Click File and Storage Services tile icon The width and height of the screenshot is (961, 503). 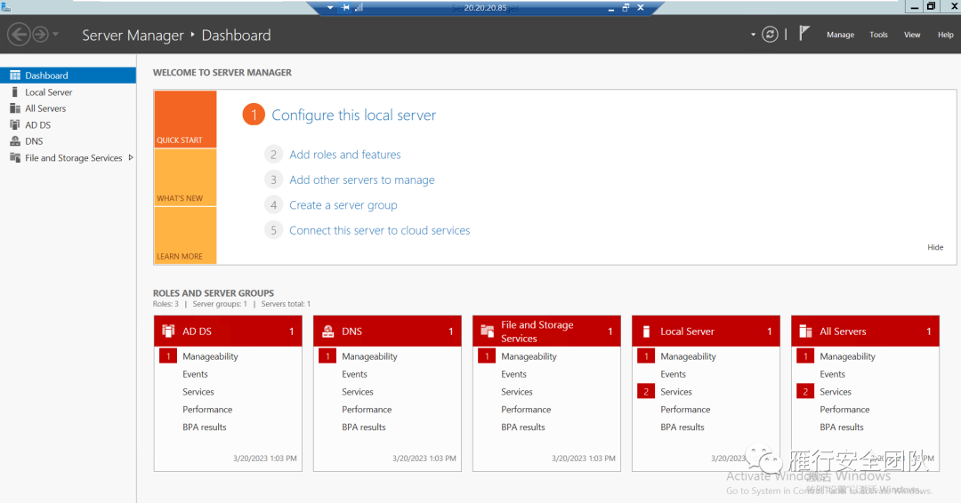pos(488,331)
